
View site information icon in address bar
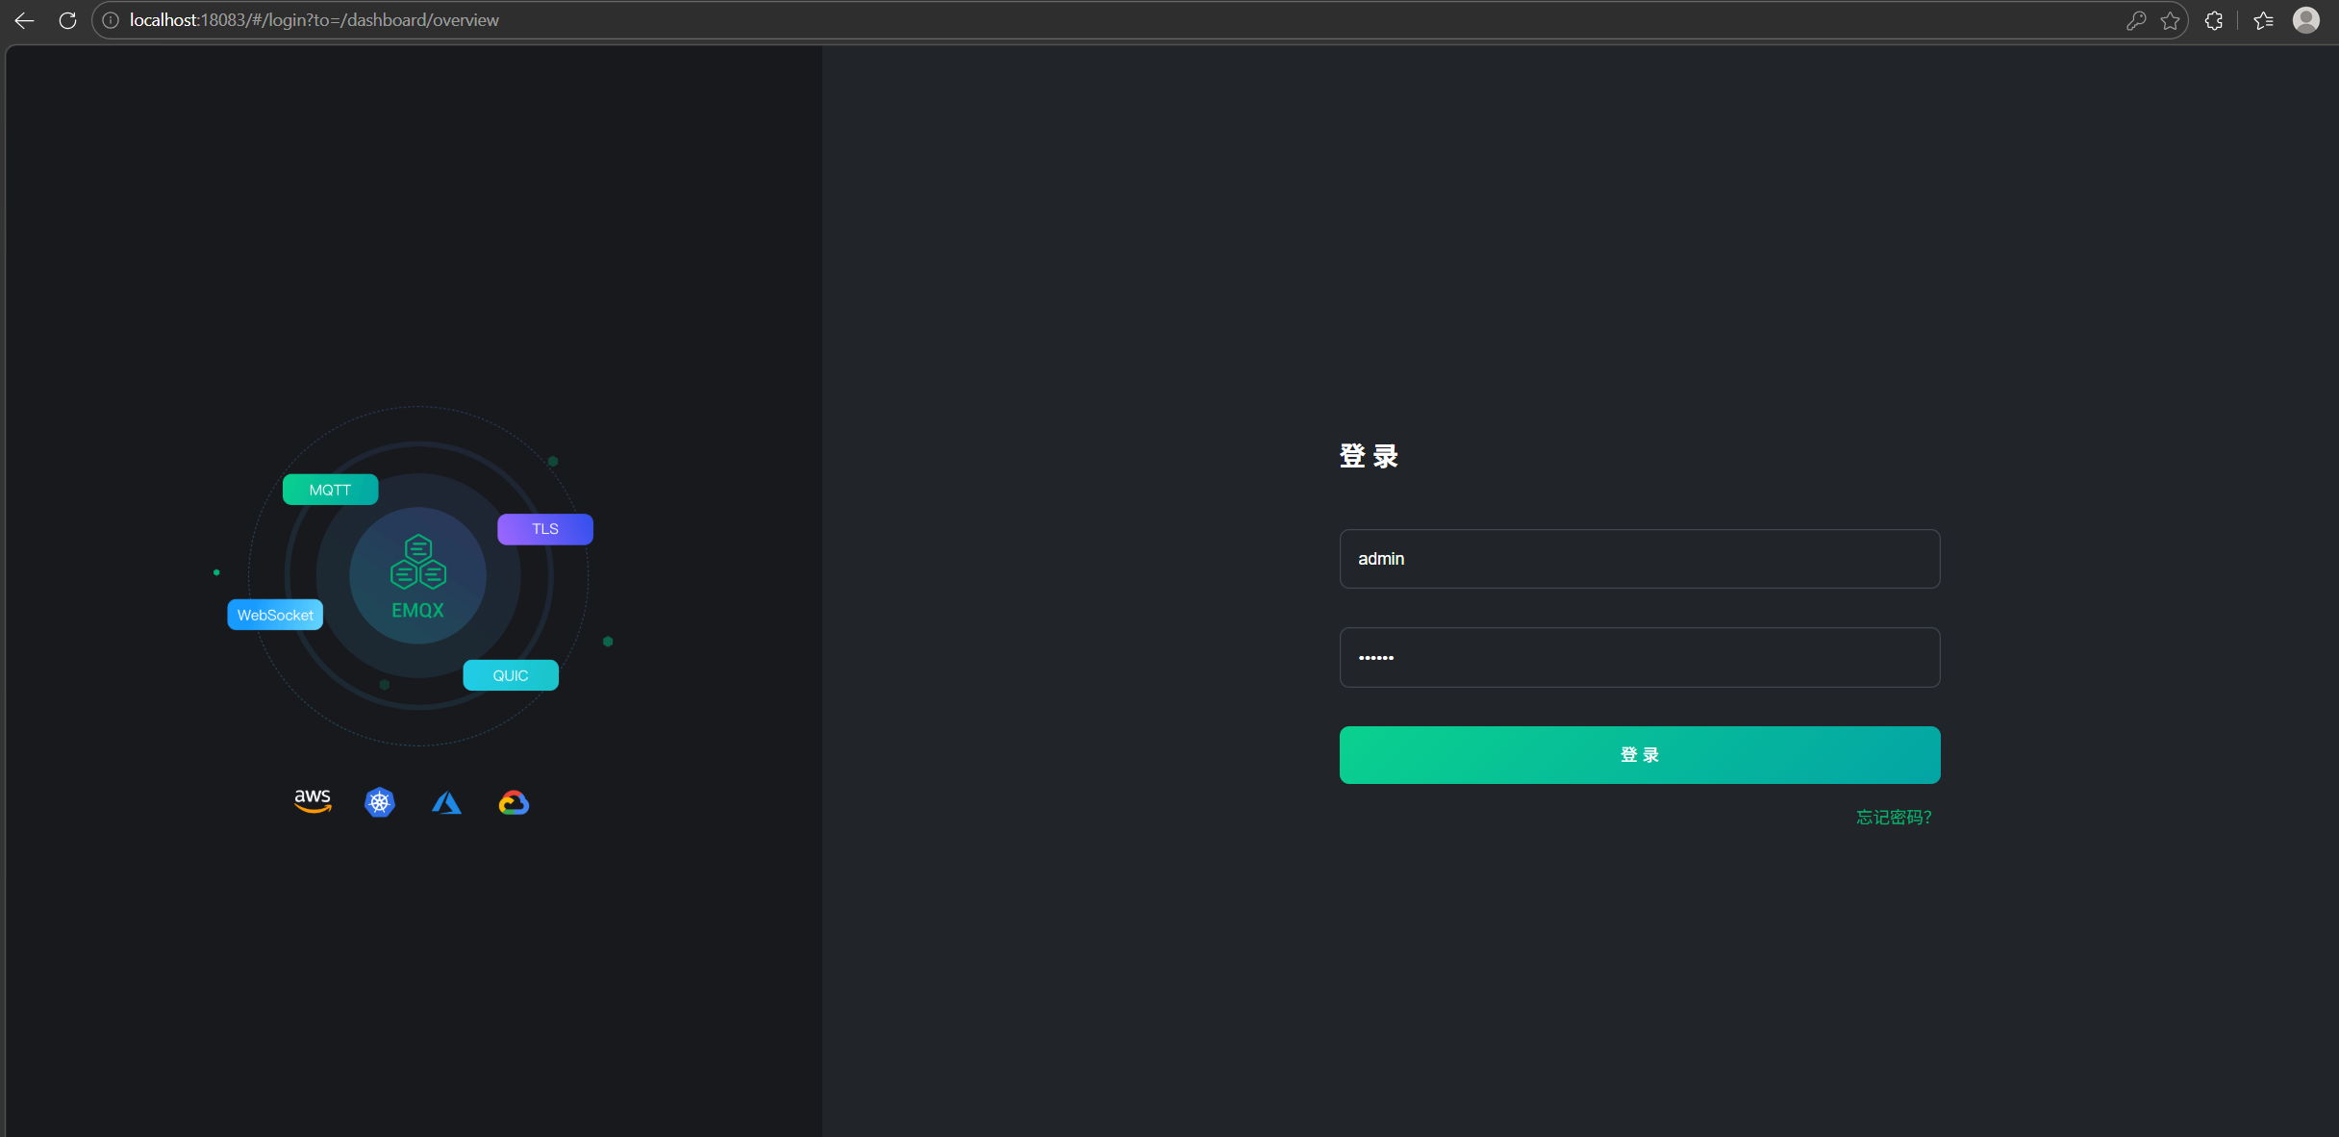111,20
